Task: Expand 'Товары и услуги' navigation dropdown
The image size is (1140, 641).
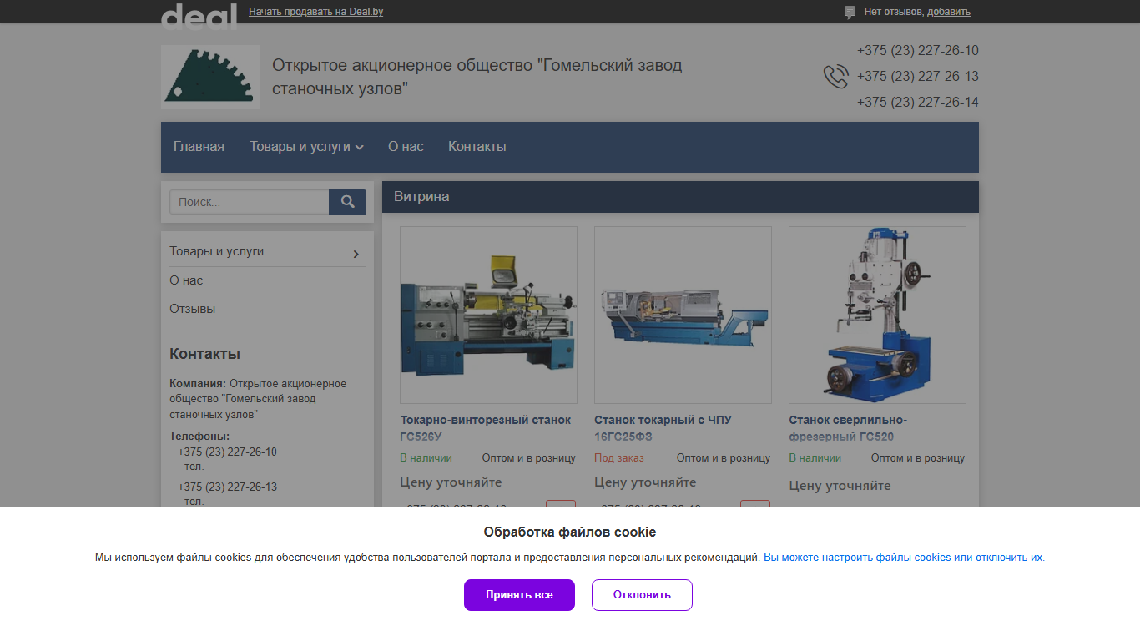Action: pyautogui.click(x=306, y=147)
